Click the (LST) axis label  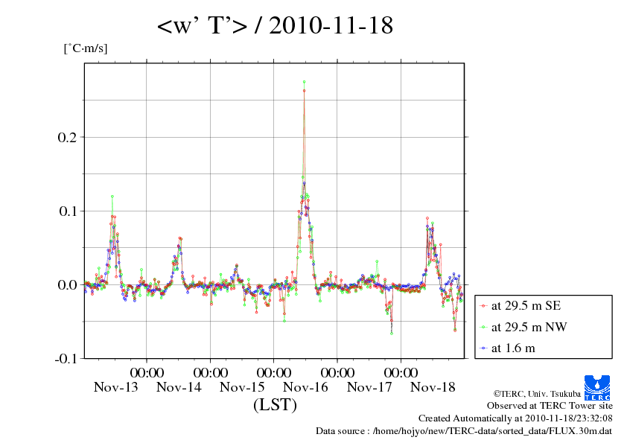tap(275, 404)
